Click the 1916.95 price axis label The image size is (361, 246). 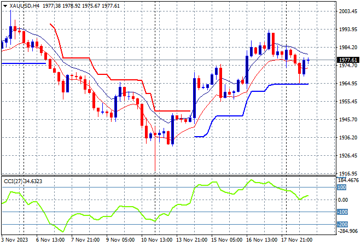pos(348,173)
